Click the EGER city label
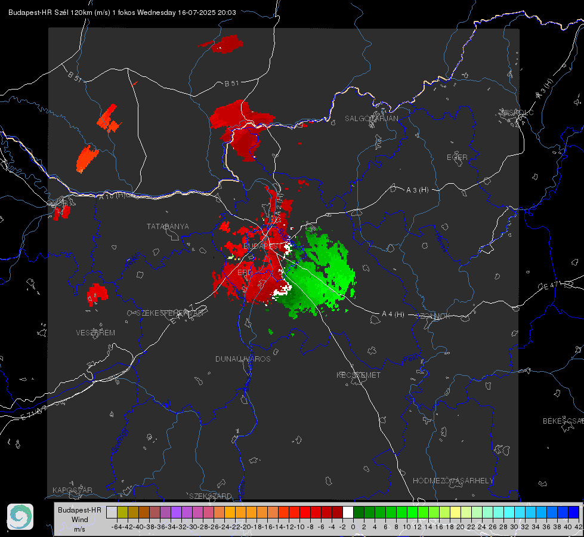The width and height of the screenshot is (584, 537). [457, 158]
